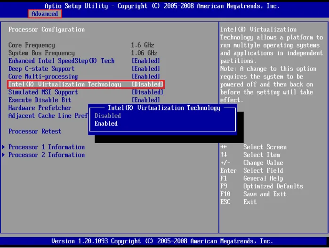Image resolution: width=329 pixels, height=248 pixels.
Task: Click the Virtualization popup title
Action: click(164, 108)
